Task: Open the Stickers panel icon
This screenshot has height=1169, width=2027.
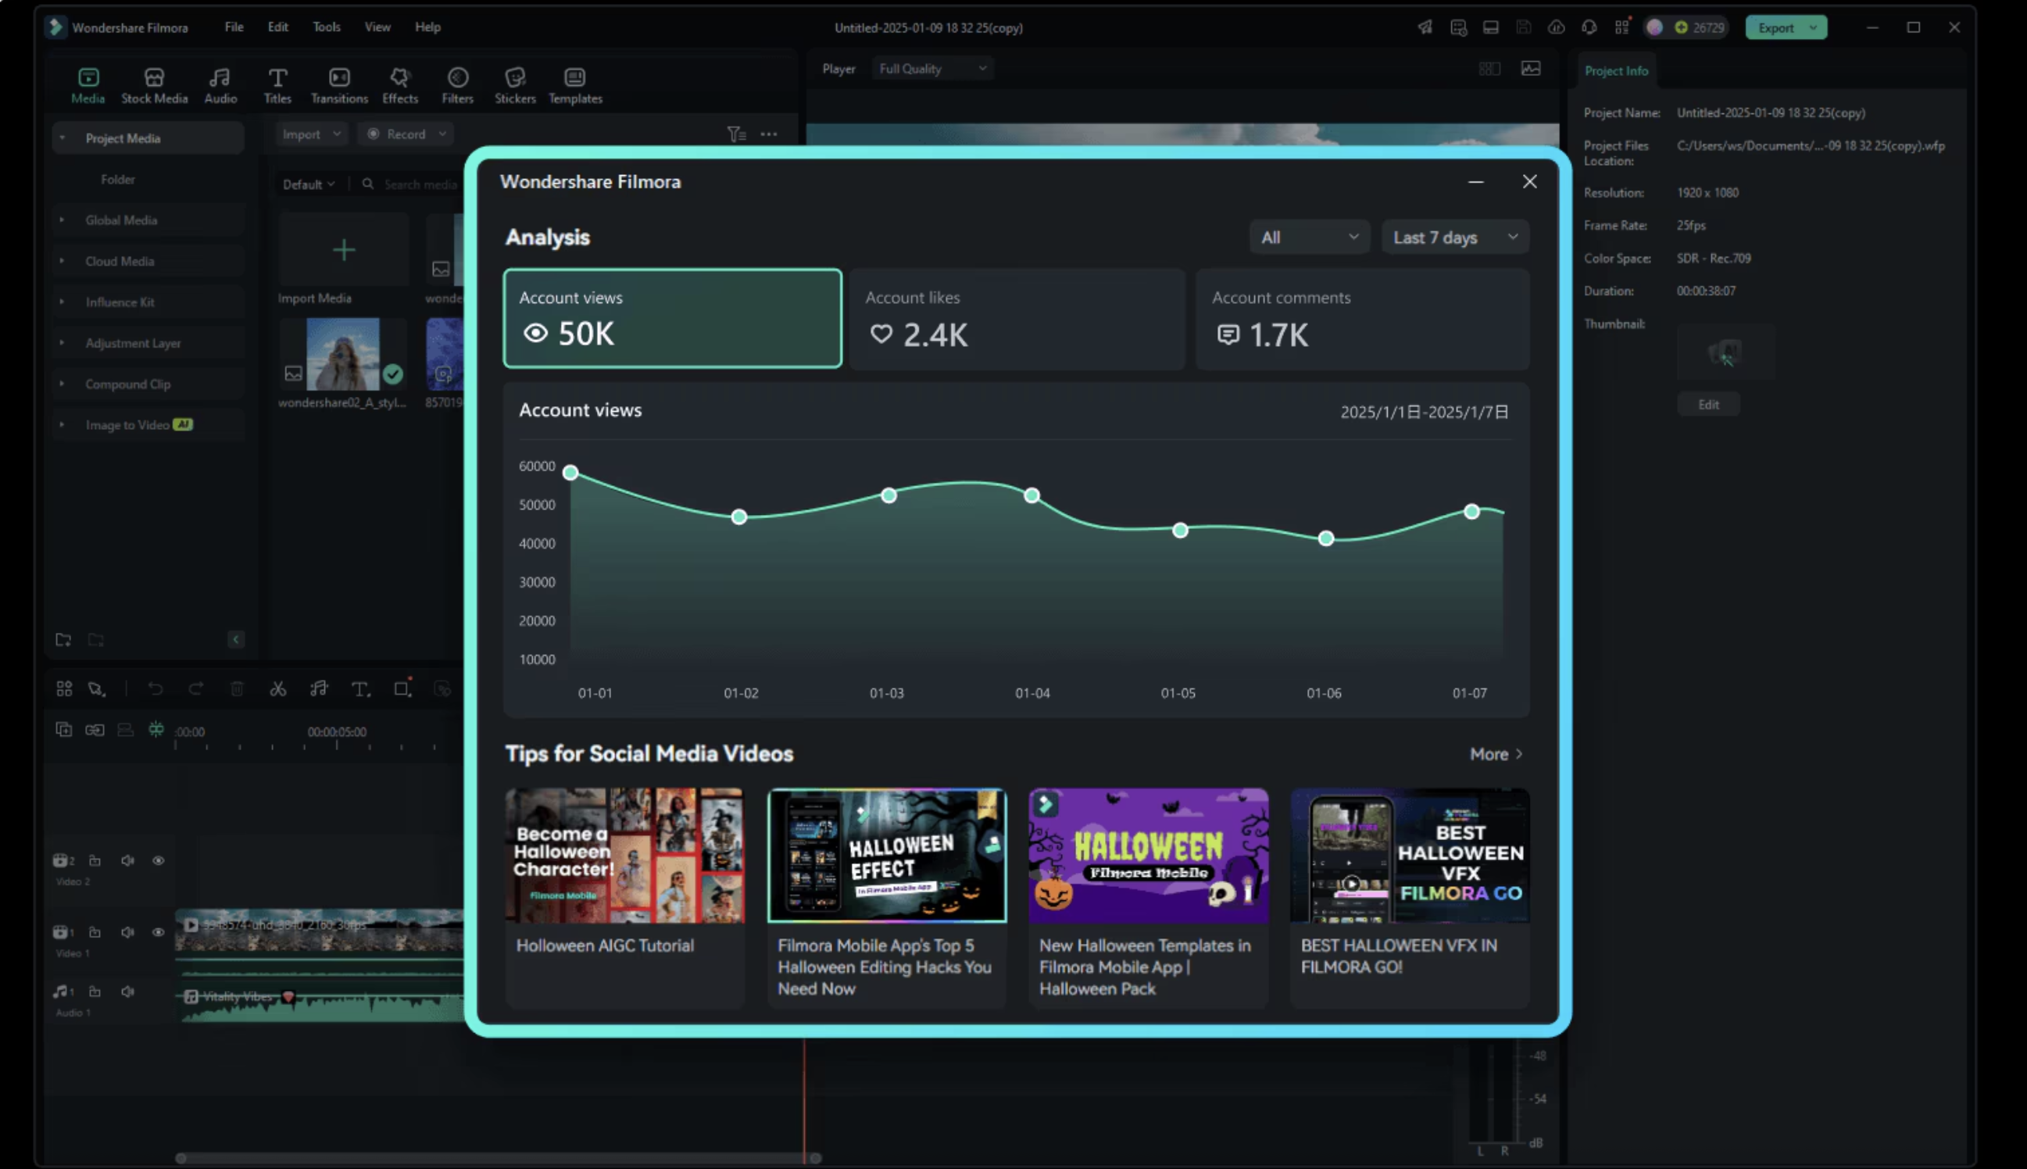Action: [x=515, y=78]
